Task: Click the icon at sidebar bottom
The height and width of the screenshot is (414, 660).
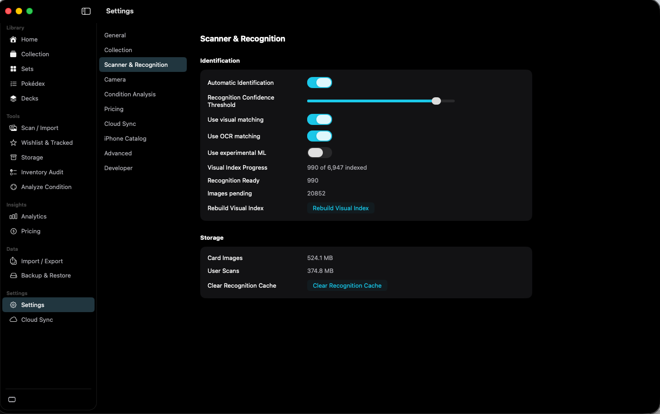Action: tap(12, 400)
